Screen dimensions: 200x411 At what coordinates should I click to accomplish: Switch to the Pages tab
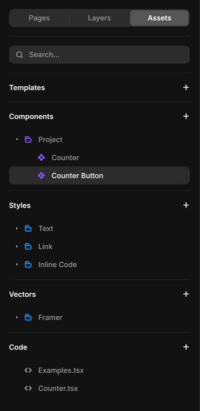point(39,18)
